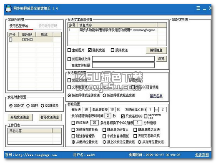Switch to the 使用帐号密码 tab
The height and width of the screenshot is (163, 216).
tap(48, 26)
